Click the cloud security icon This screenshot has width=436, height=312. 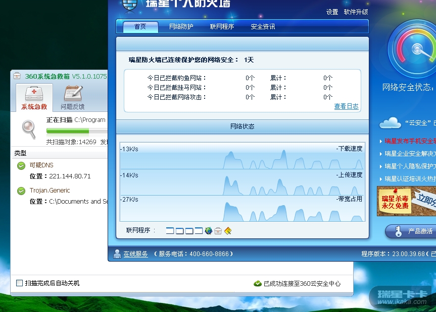point(390,123)
